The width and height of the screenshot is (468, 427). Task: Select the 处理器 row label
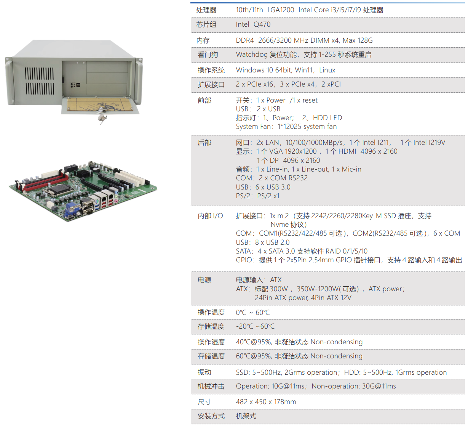pos(206,10)
